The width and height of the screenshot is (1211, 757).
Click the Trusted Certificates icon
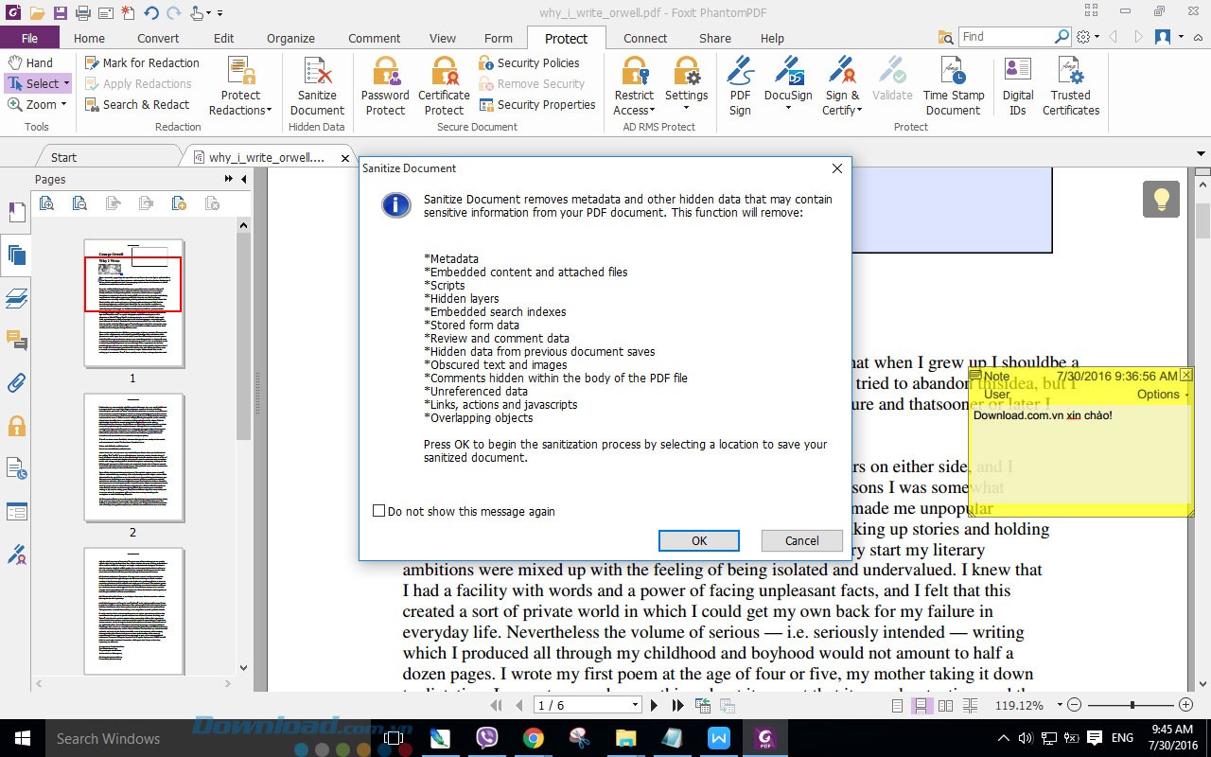coord(1070,74)
